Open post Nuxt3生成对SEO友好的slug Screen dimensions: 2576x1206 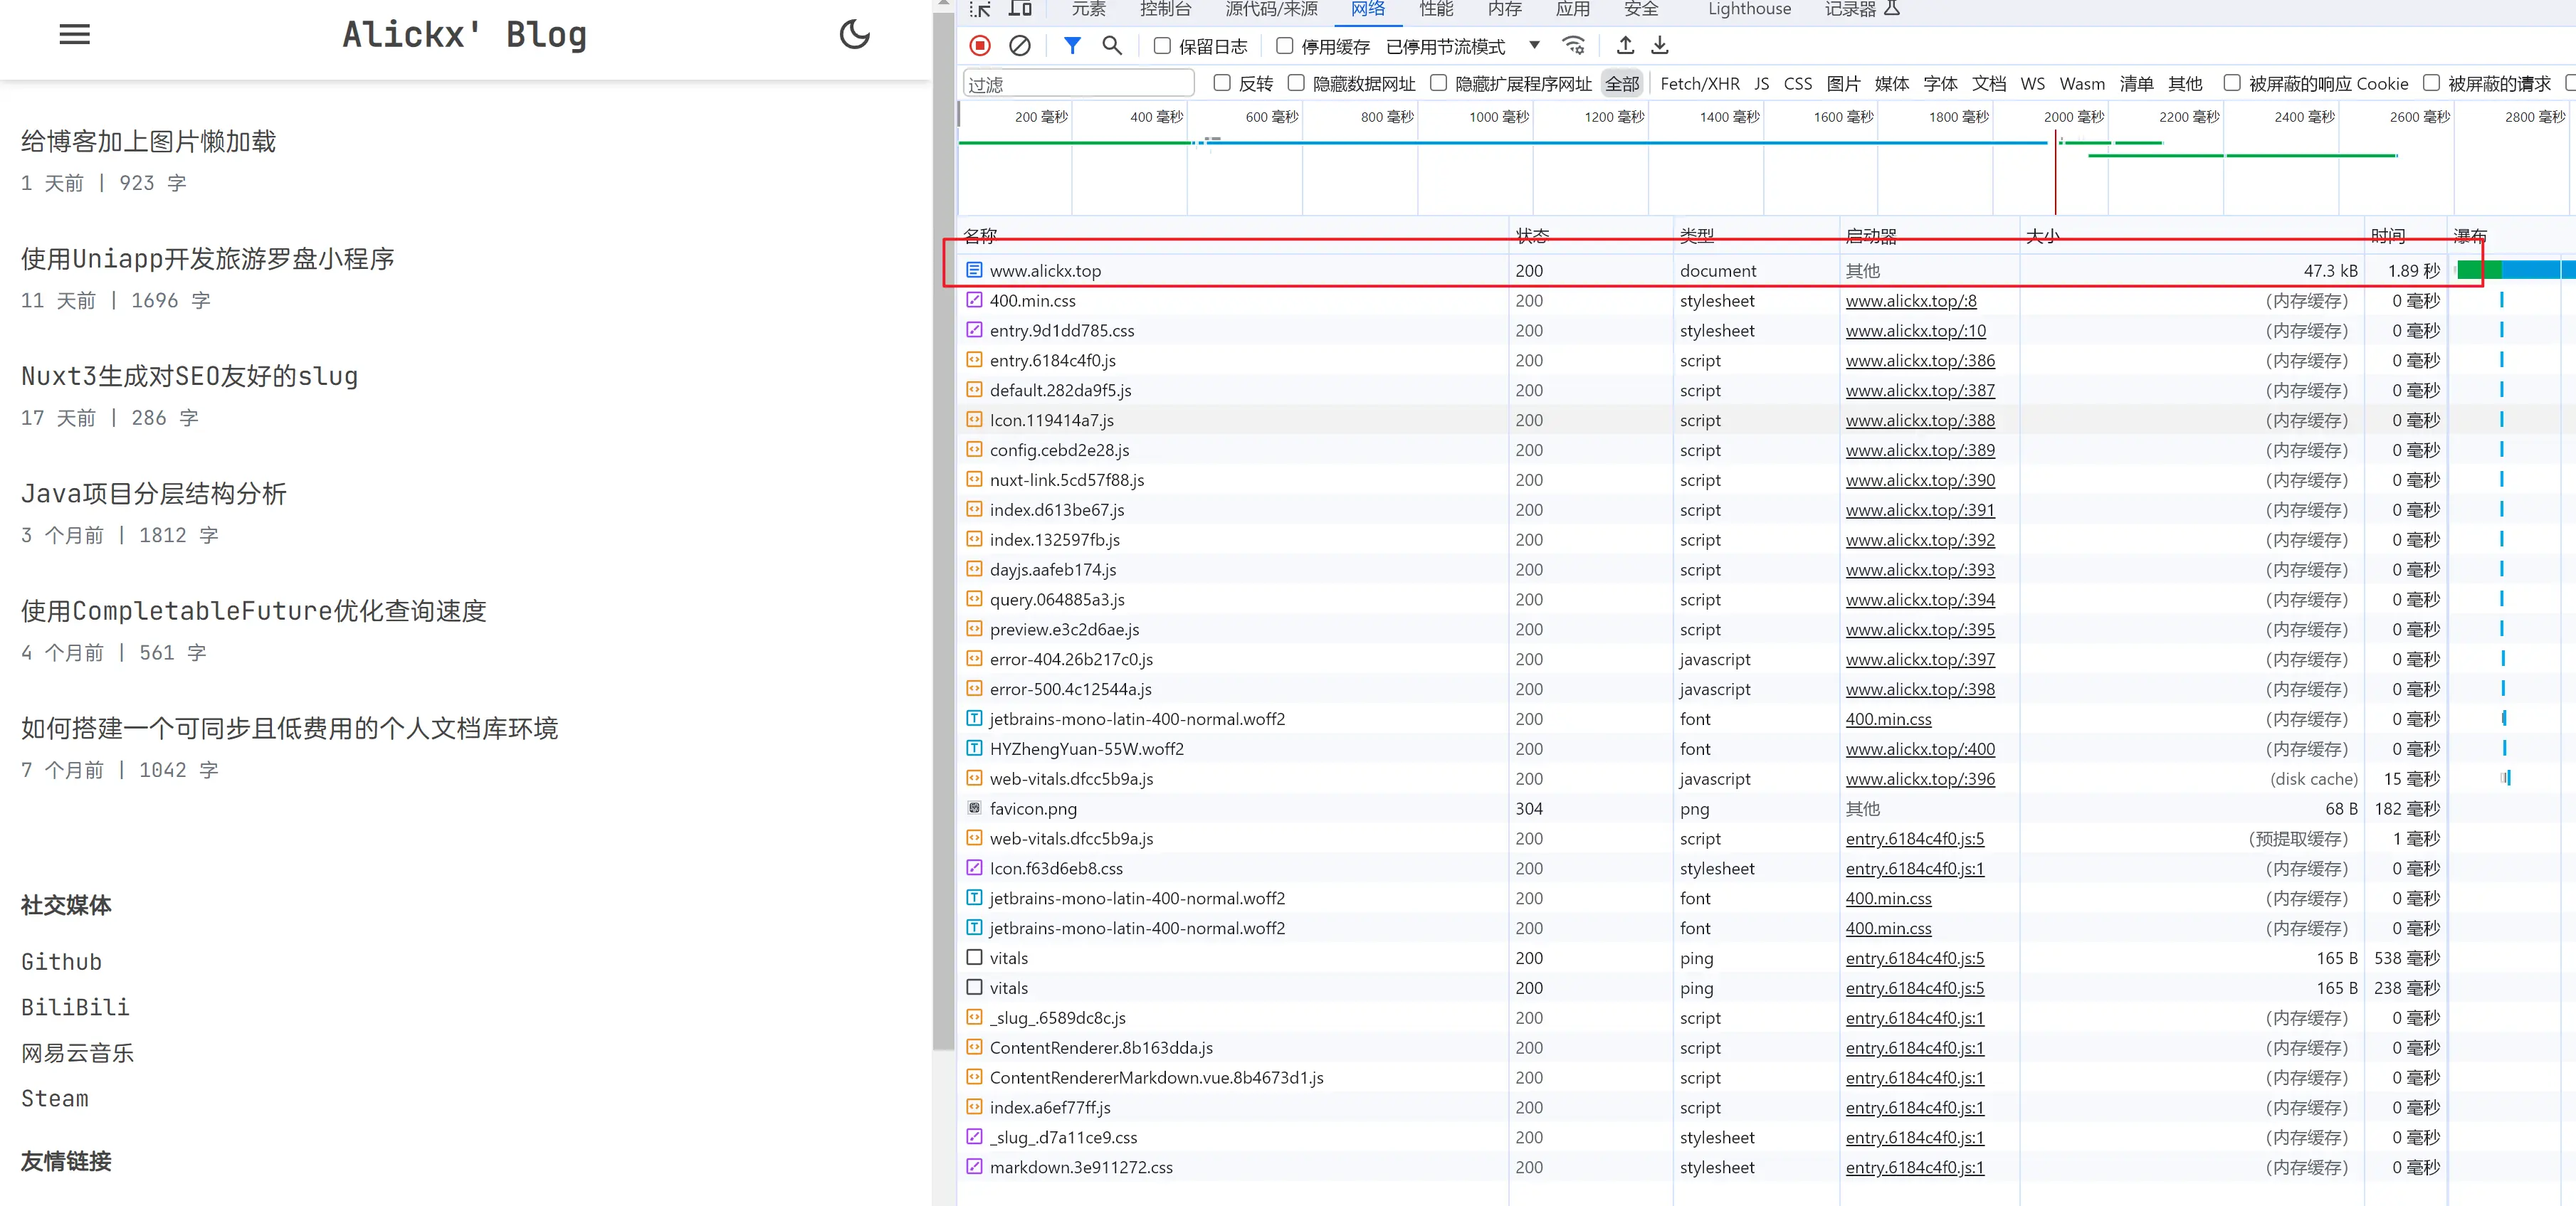point(189,376)
